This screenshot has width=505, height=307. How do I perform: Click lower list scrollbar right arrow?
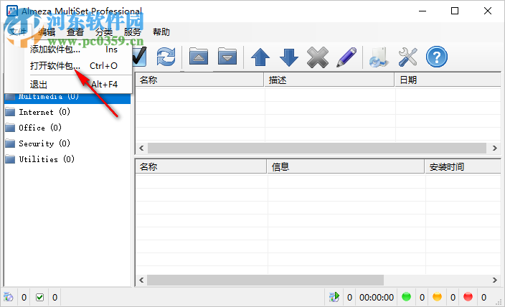pos(495,280)
